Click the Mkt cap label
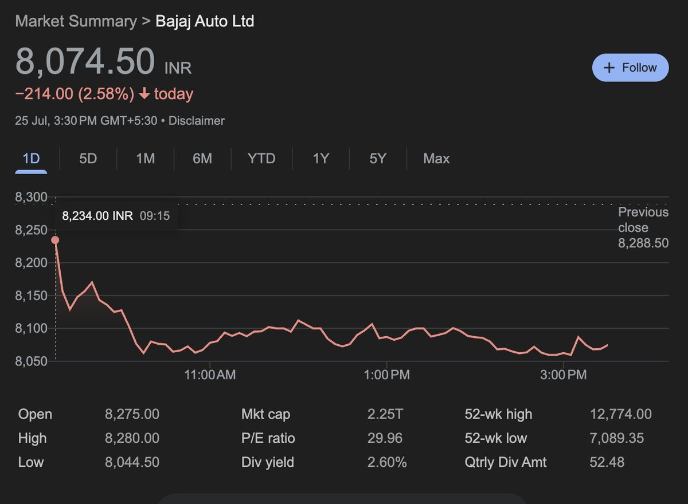688x504 pixels. tap(266, 414)
